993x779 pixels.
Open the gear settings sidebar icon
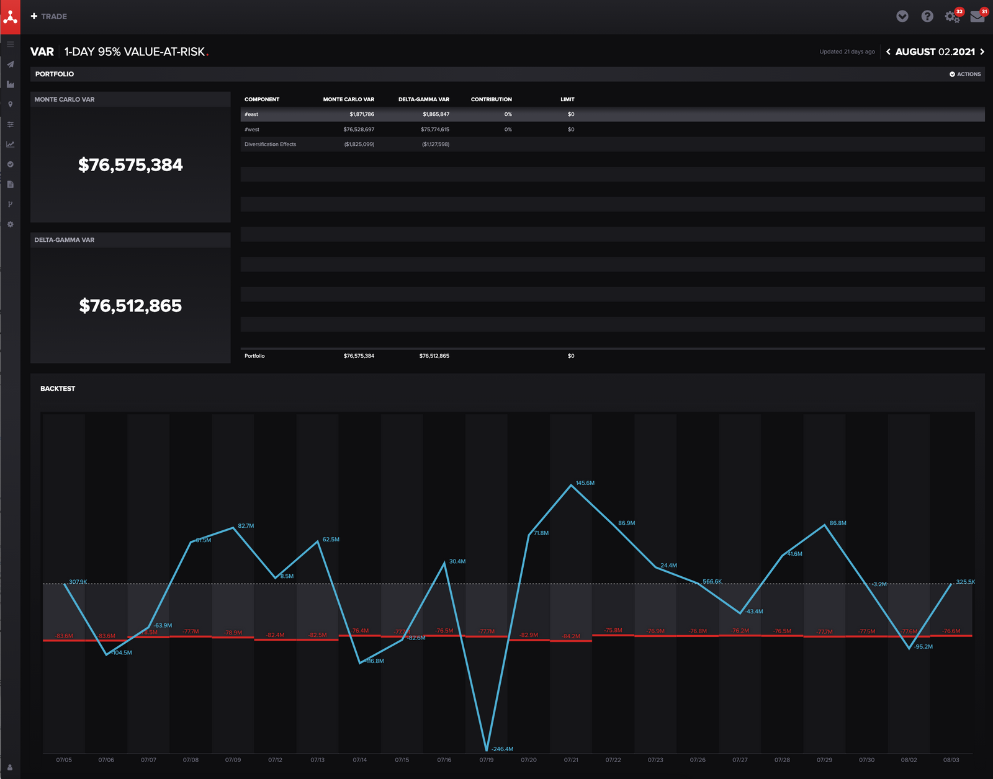coord(10,225)
